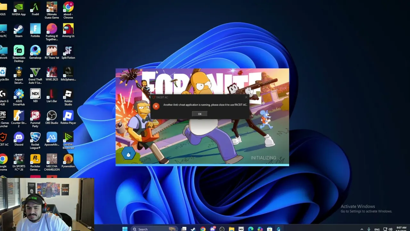This screenshot has width=410, height=231.
Task: Select the Pushing it! Together icon
Action: pos(52,32)
